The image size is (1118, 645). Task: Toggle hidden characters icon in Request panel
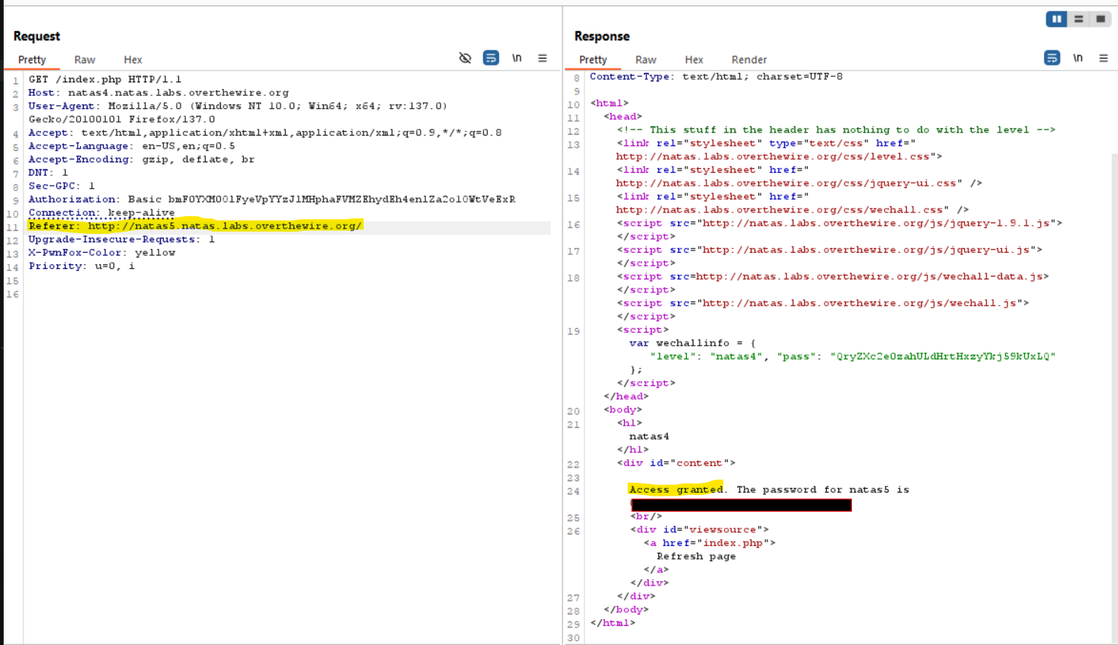[465, 58]
